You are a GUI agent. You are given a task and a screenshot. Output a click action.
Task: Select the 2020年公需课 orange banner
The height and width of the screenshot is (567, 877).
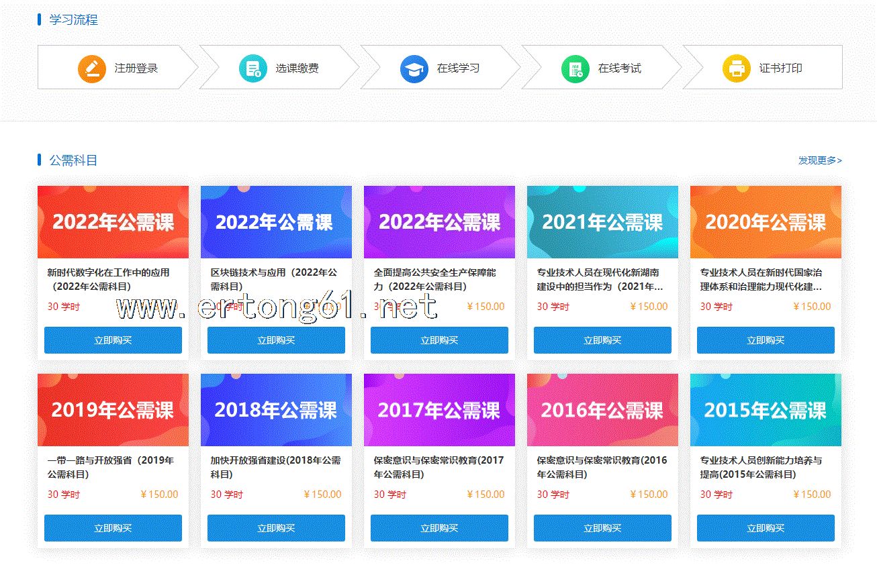click(x=766, y=222)
